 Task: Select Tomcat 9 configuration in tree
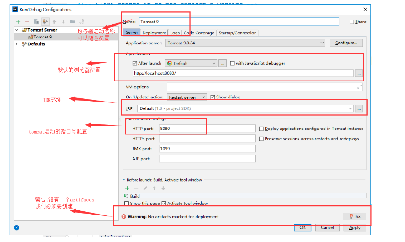(x=66, y=37)
